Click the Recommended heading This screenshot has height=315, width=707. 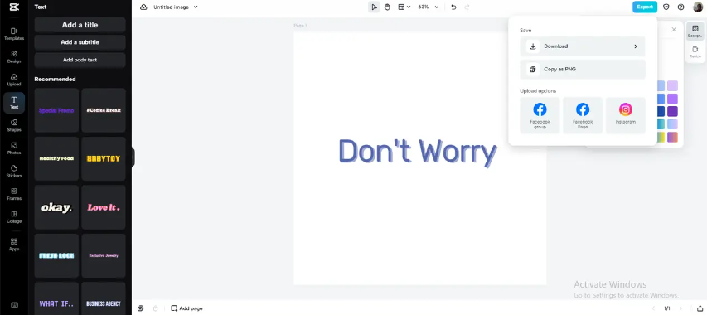(x=55, y=80)
